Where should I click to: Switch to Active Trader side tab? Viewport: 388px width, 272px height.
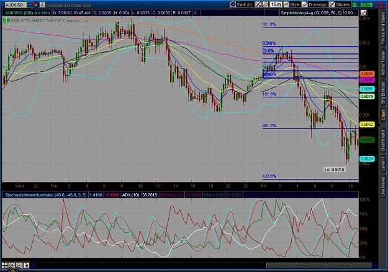tap(383, 64)
